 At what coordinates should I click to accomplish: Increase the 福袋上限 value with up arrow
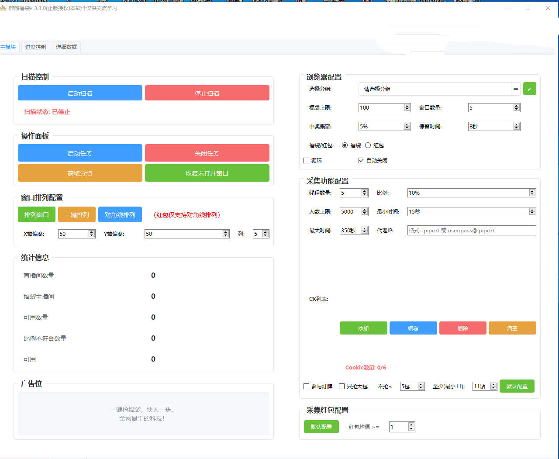407,106
